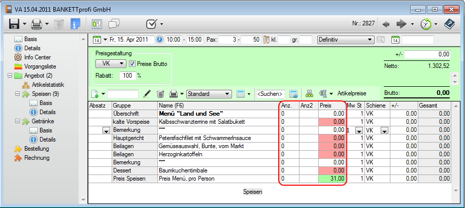Select Info Center in the sidebar
Image resolution: width=465 pixels, height=208 pixels.
[37, 57]
